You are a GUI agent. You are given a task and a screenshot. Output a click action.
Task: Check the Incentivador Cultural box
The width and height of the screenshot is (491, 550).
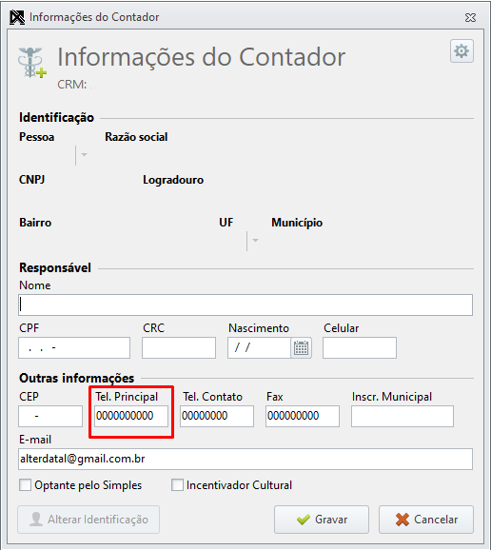click(x=177, y=485)
